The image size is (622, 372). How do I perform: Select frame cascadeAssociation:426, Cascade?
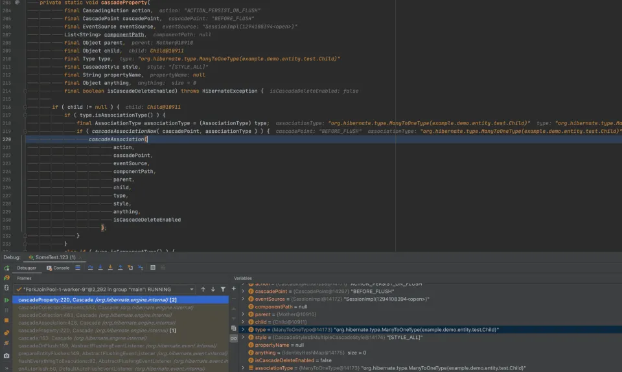click(121, 323)
